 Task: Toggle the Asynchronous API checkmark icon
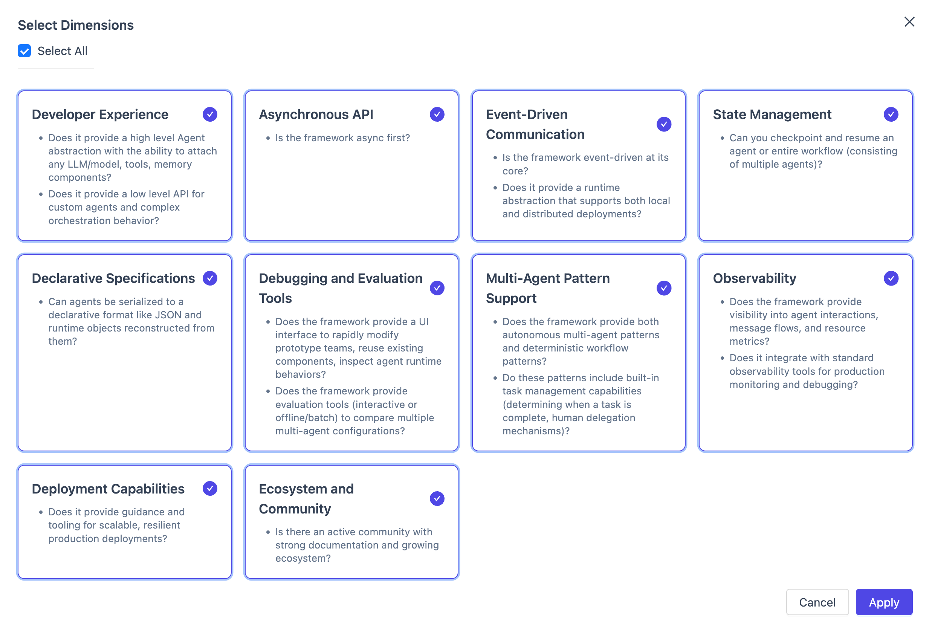click(437, 114)
